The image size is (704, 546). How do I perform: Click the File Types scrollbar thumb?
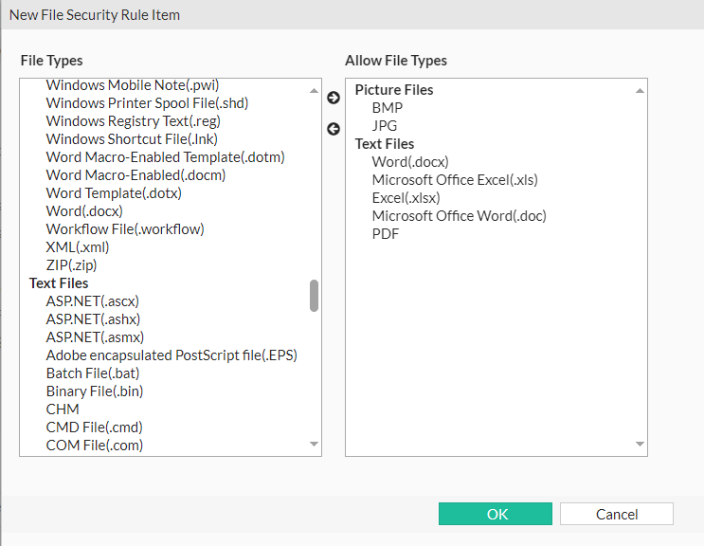tap(314, 295)
